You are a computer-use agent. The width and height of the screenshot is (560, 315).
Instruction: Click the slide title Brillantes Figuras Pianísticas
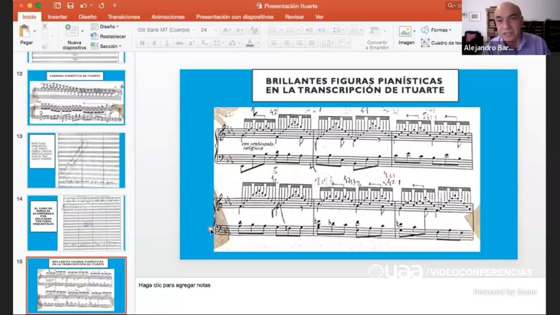pos(355,85)
